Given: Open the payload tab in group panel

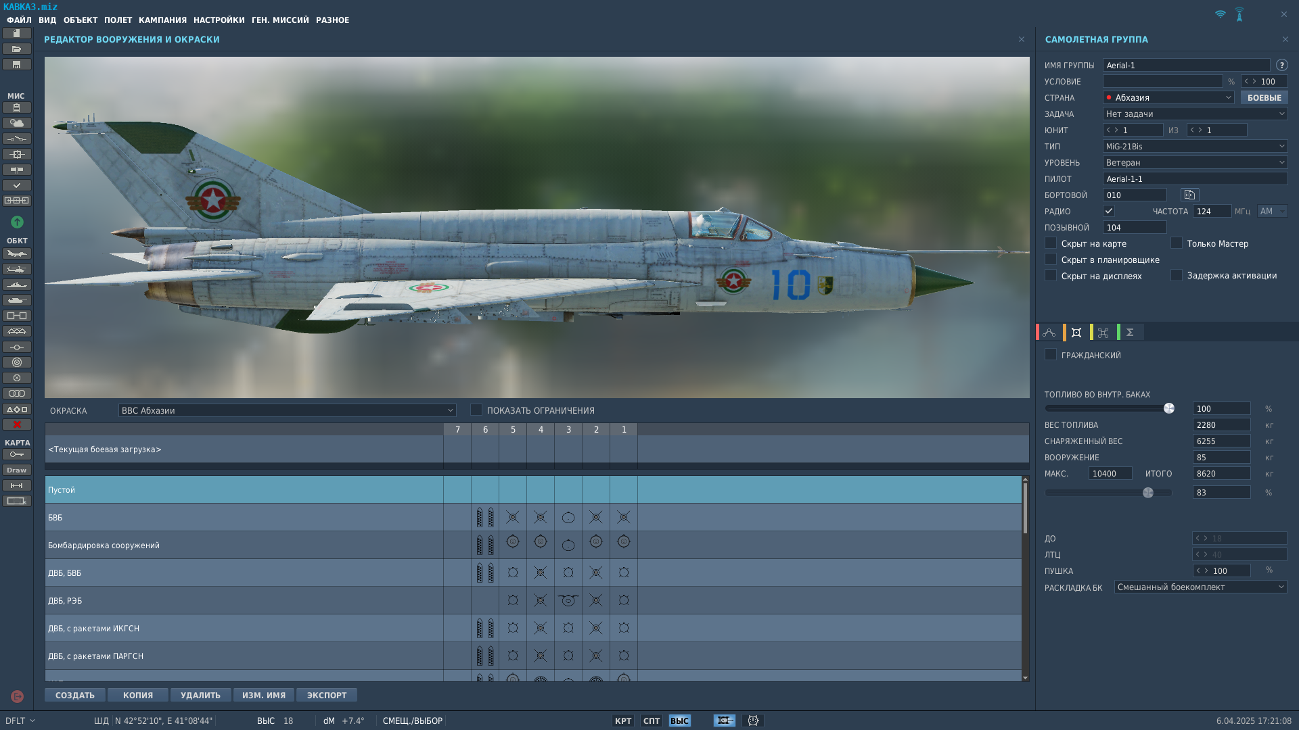Looking at the screenshot, I should (1076, 333).
